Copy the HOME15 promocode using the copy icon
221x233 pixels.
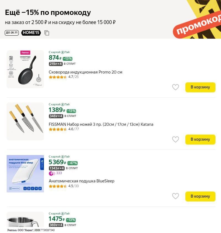(x=47, y=33)
